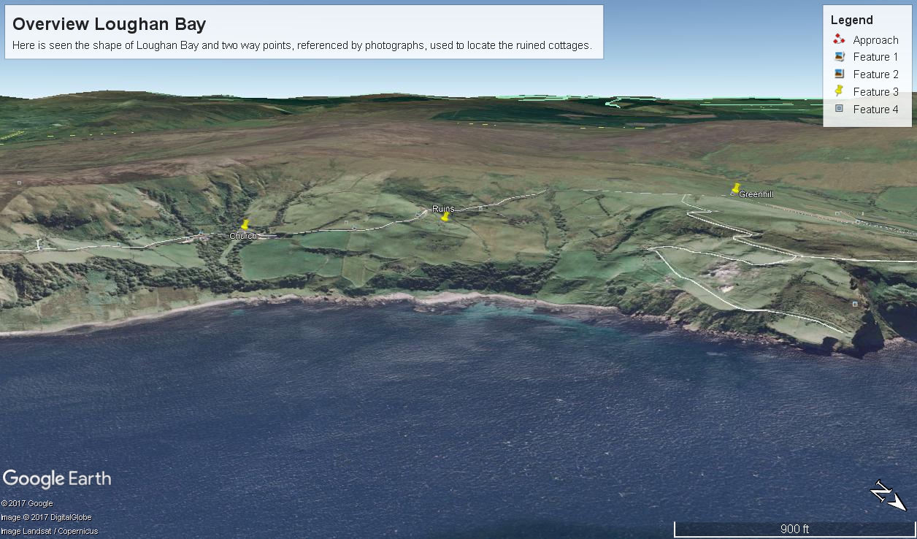Click the Feature 3 yellow pin legend icon
917x539 pixels.
(x=839, y=91)
